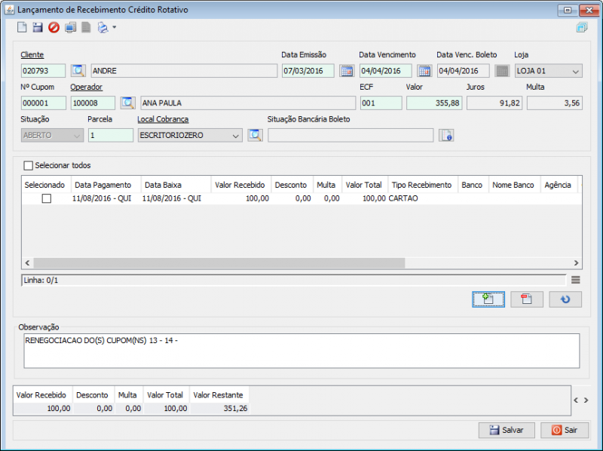
Task: Click the cascade windows icon at top right
Action: pos(582,27)
